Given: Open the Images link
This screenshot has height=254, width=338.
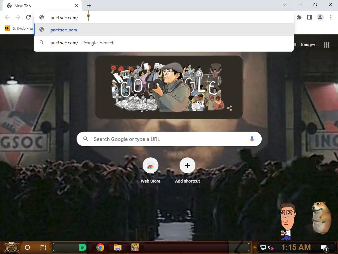Looking at the screenshot, I should tap(308, 45).
